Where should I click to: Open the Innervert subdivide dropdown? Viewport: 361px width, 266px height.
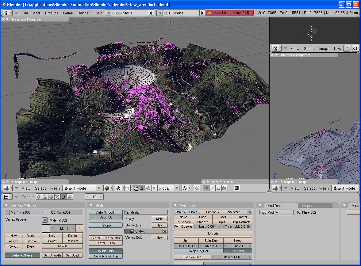tap(239, 212)
